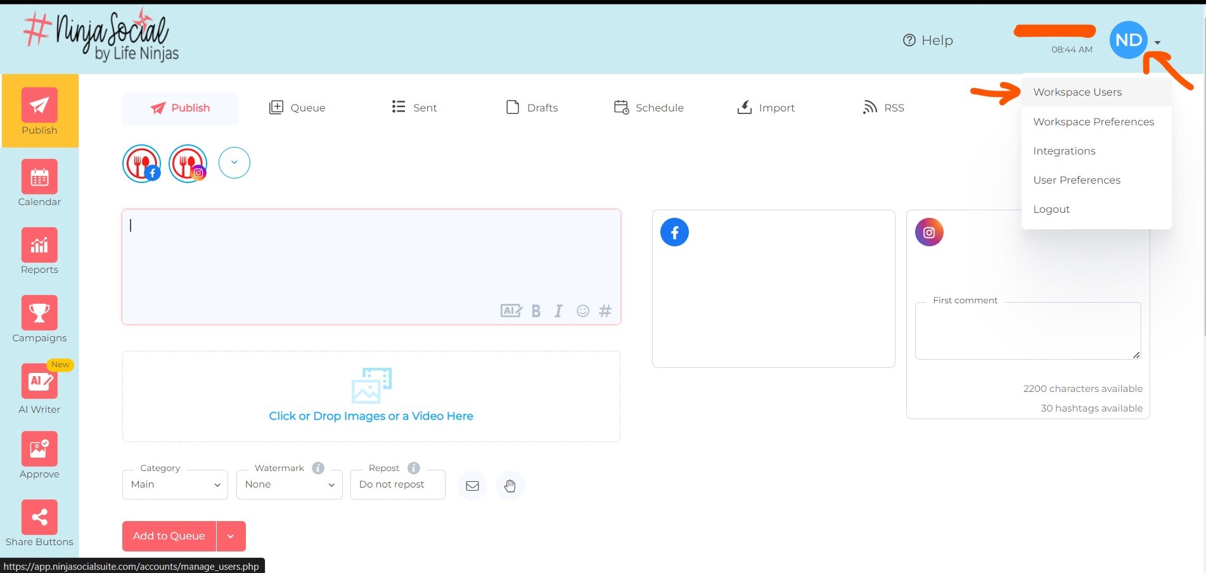Click into the post text editor

pyautogui.click(x=371, y=267)
